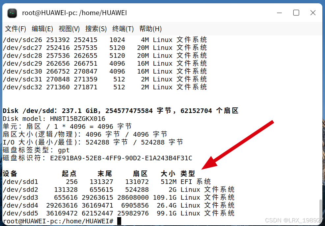This screenshot has height=226, width=325.
Task: Open the 搜索(S) menu
Action: click(96, 29)
